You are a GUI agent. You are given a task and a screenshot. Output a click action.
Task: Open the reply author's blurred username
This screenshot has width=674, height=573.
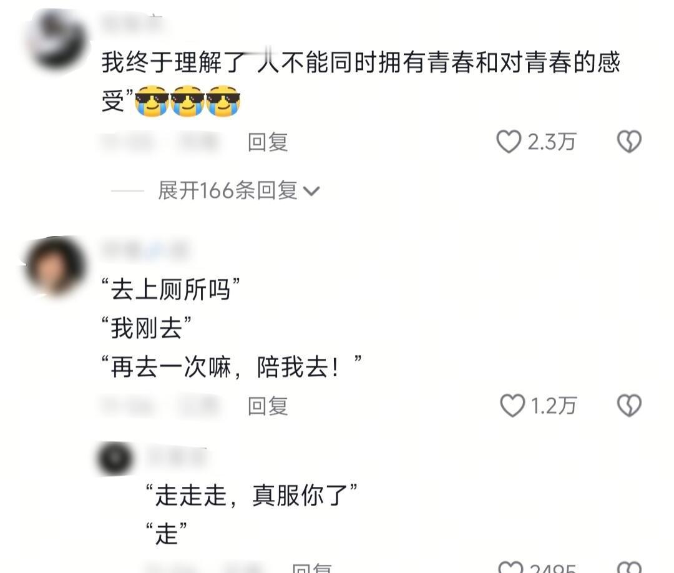pyautogui.click(x=177, y=457)
